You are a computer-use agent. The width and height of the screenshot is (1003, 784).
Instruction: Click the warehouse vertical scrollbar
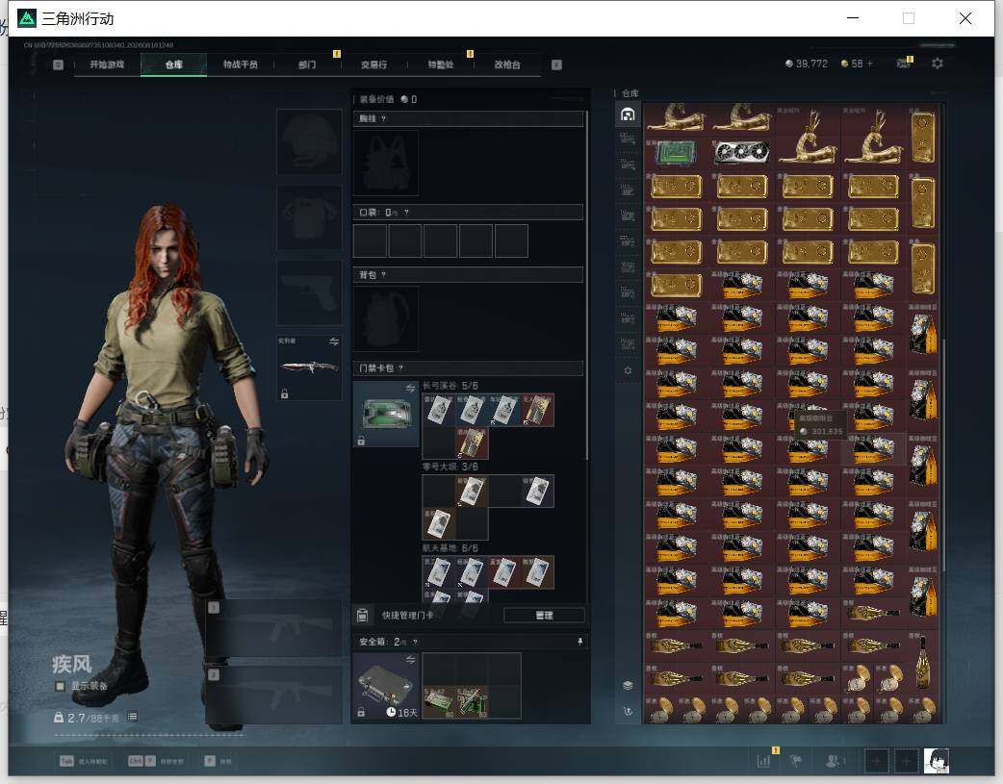pyautogui.click(x=943, y=454)
